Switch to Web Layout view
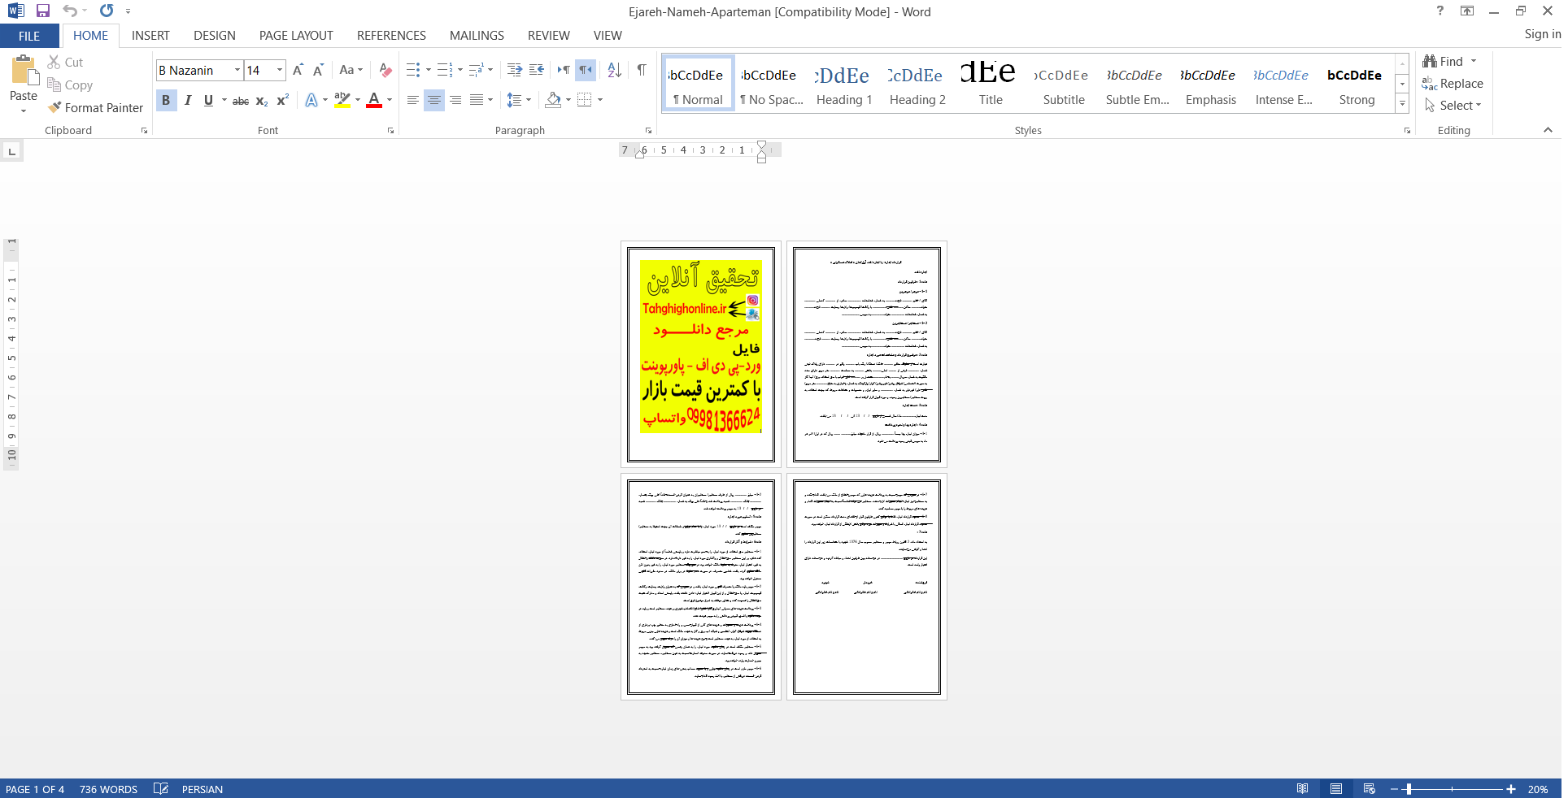 pos(1370,788)
